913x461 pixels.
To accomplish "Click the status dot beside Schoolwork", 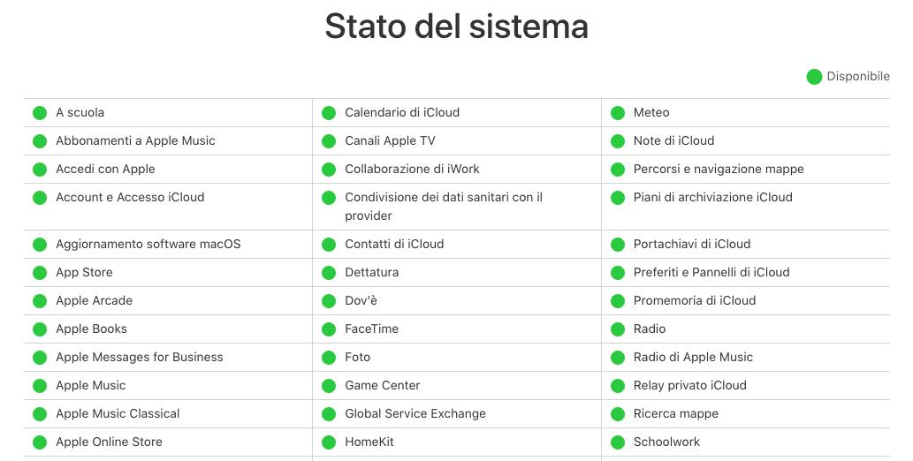I will point(618,442).
